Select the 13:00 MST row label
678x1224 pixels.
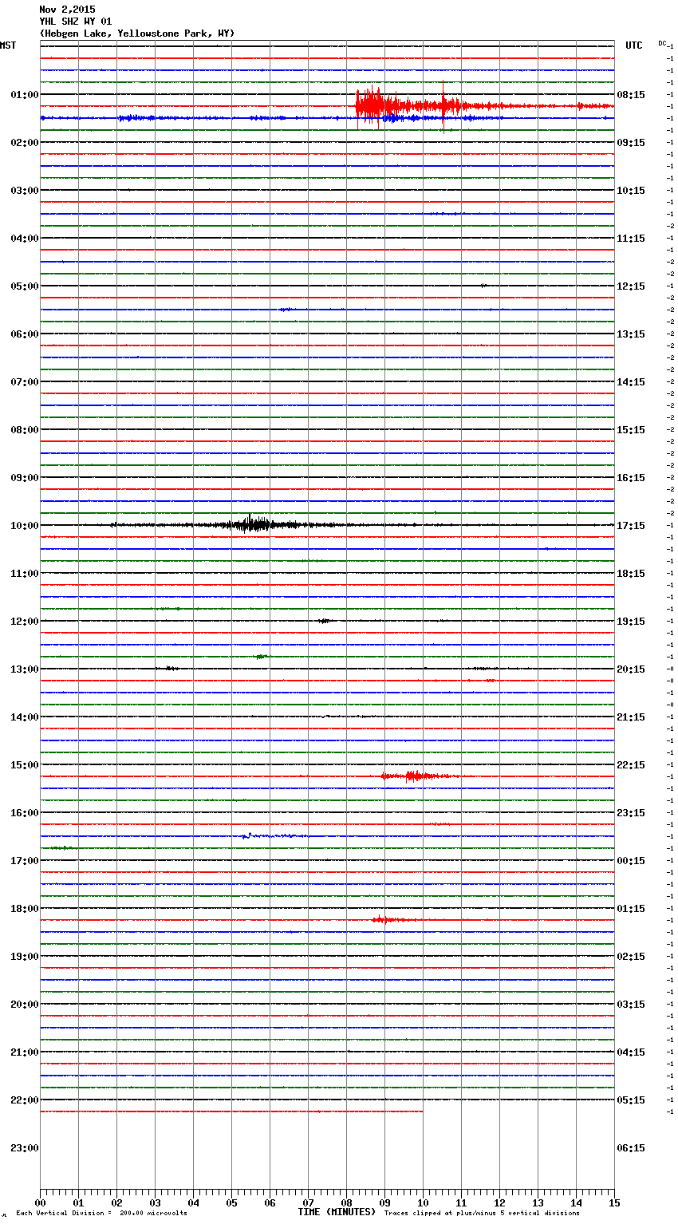click(x=25, y=669)
